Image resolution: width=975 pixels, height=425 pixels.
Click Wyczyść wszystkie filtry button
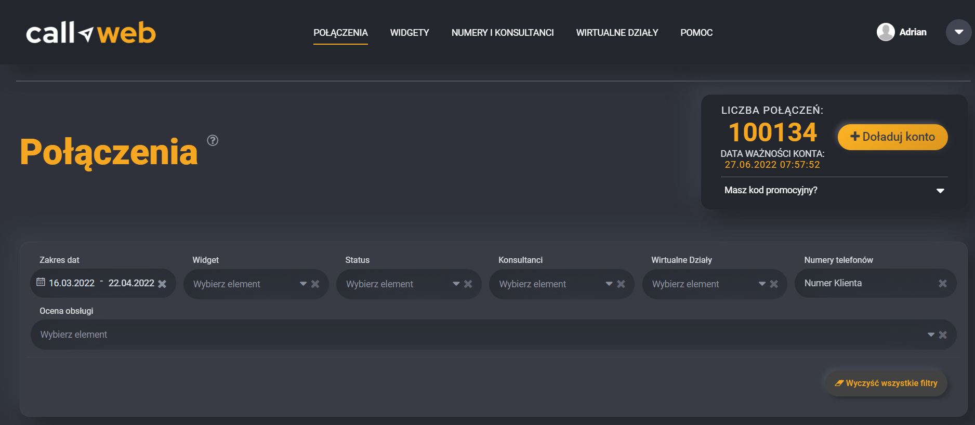(886, 383)
